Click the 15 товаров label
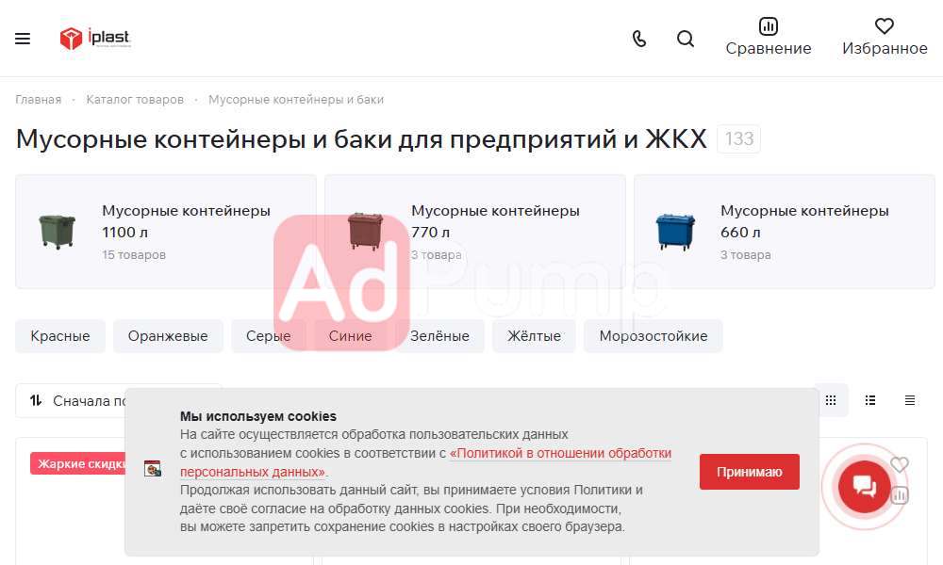The width and height of the screenshot is (943, 565). coord(134,254)
